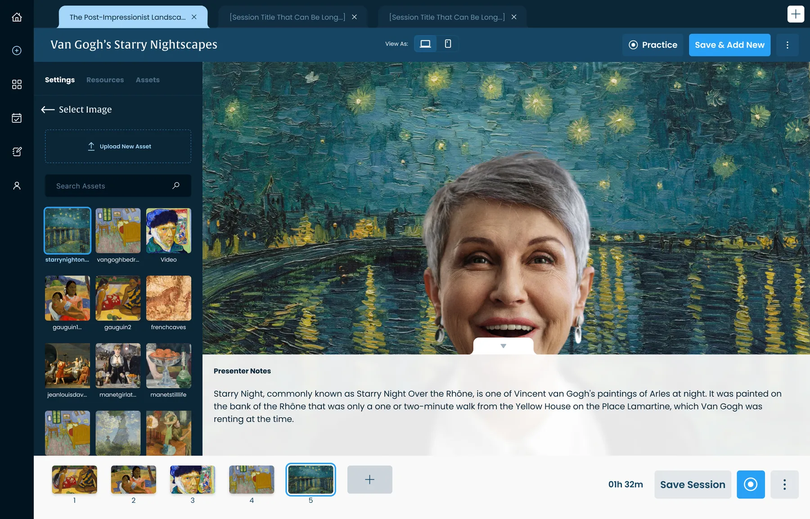Image resolution: width=810 pixels, height=519 pixels.
Task: Open slide 1 in the bottom filmstrip
Action: [75, 479]
